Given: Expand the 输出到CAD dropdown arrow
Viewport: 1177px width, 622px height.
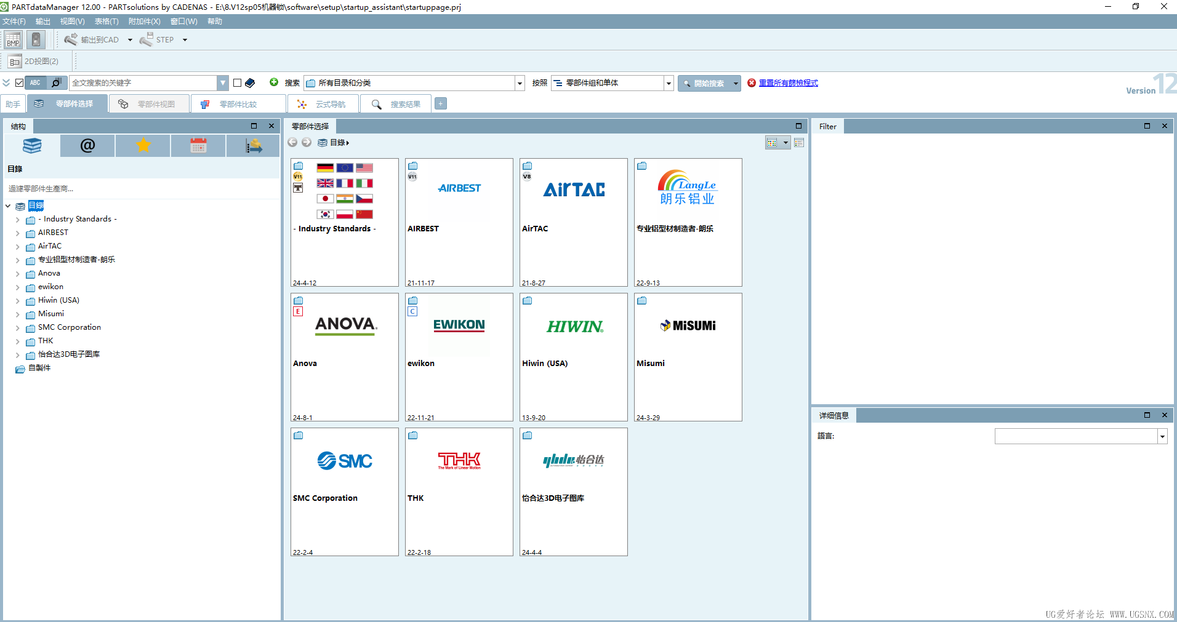Looking at the screenshot, I should click(x=130, y=40).
